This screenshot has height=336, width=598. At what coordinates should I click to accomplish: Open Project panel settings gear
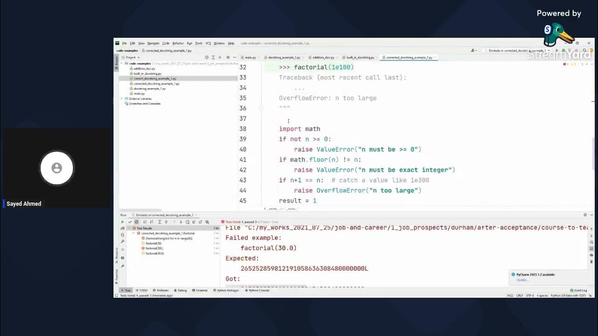[228, 57]
